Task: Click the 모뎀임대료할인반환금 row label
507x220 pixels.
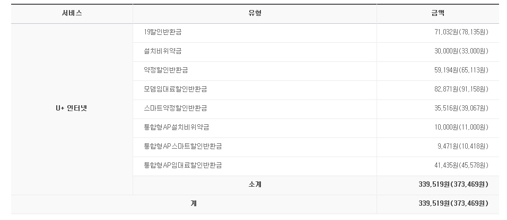Action: 175,89
